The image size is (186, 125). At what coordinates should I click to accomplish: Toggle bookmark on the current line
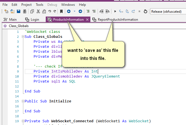[61, 11]
